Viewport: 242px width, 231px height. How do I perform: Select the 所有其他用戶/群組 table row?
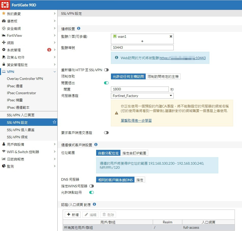[149, 227]
